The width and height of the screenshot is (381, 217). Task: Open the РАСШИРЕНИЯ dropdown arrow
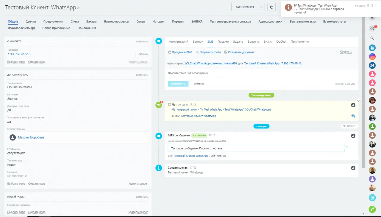(x=261, y=7)
